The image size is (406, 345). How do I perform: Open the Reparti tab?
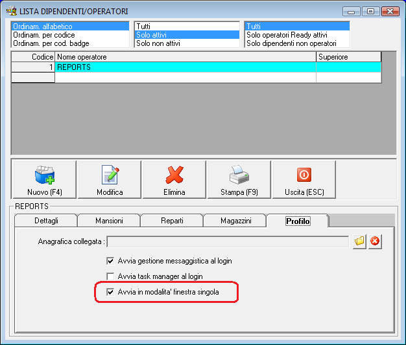click(172, 221)
